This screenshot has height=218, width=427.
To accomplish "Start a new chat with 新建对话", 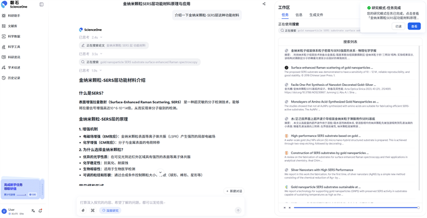I will coord(234,191).
